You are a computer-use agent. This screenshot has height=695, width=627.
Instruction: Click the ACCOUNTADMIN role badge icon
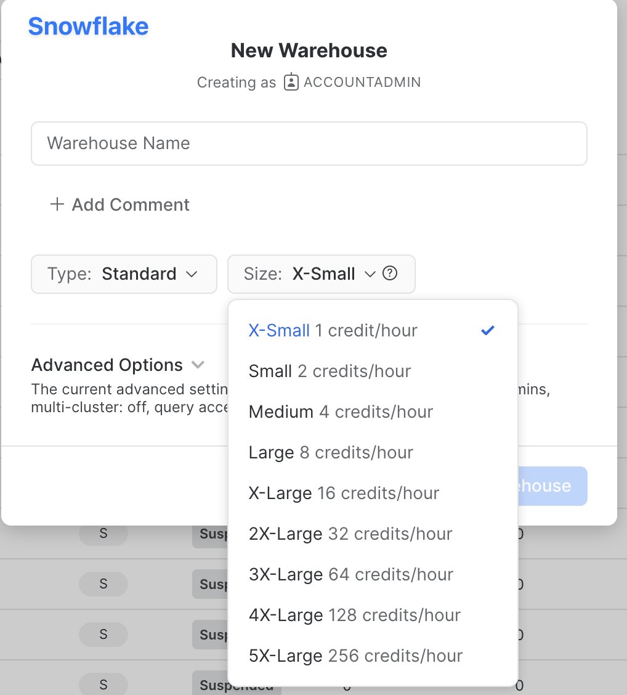click(x=291, y=82)
